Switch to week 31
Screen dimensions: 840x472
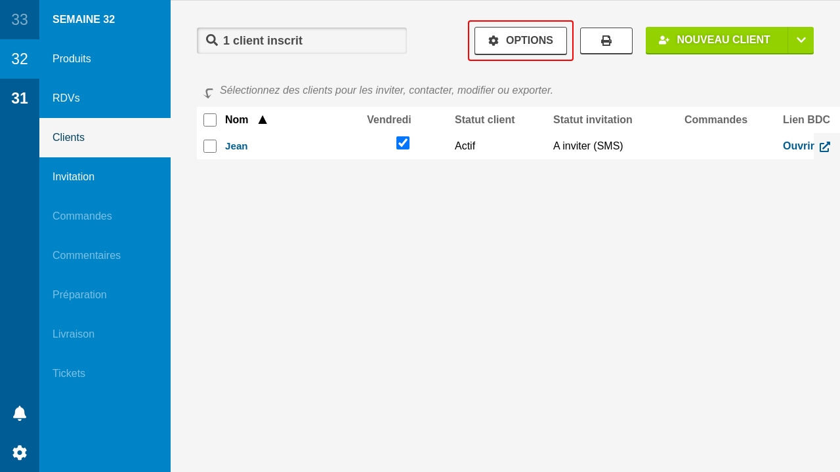pos(20,98)
